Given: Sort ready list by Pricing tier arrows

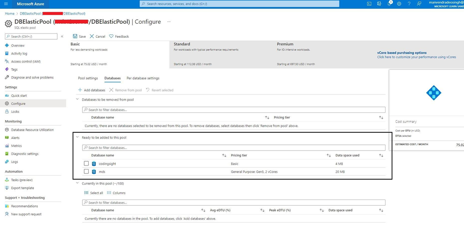Looking at the screenshot, I should tap(328, 155).
